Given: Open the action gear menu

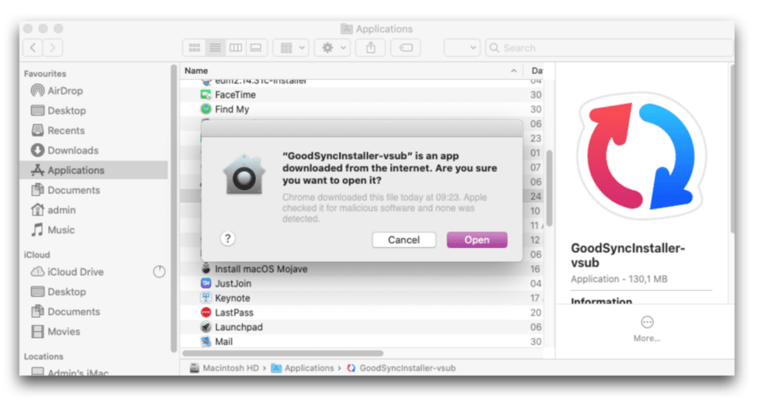Looking at the screenshot, I should [x=332, y=48].
